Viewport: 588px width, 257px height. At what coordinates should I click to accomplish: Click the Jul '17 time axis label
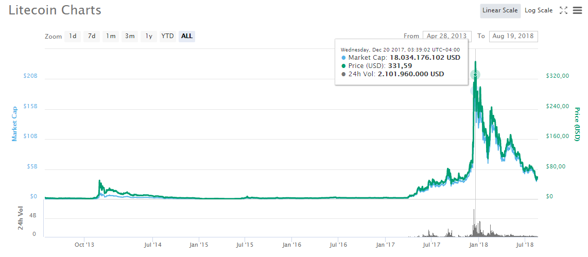431,245
